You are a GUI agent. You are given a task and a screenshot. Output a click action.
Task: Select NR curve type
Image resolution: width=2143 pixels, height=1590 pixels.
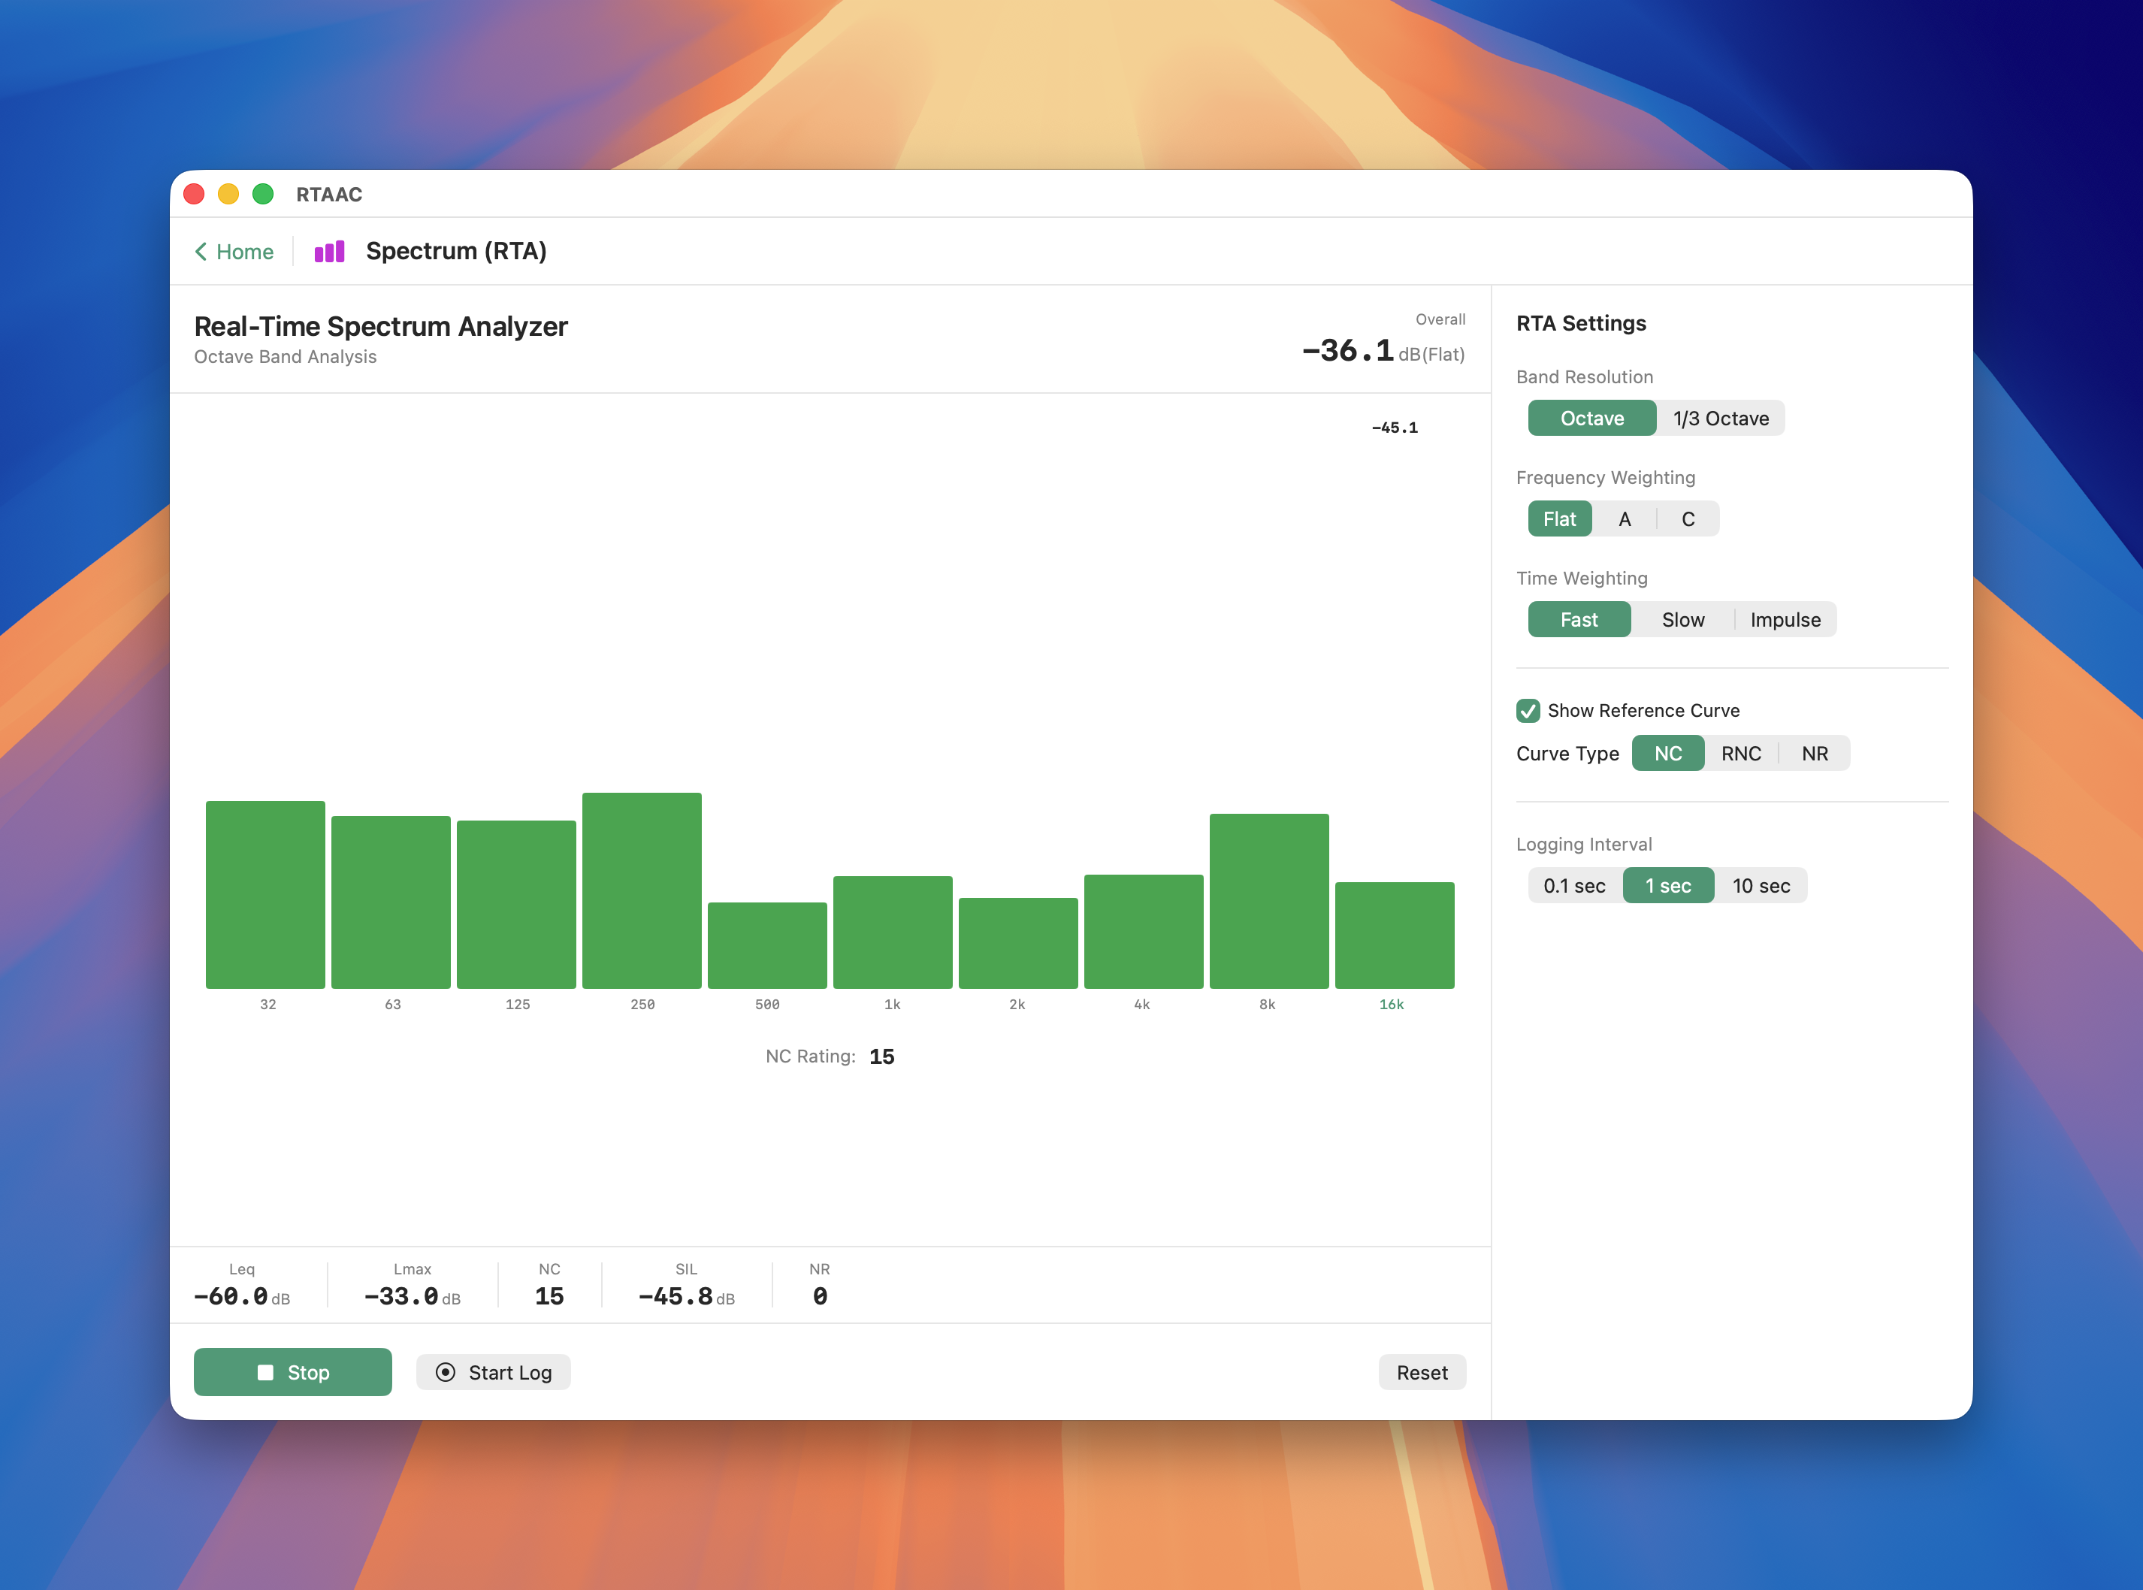pos(1814,754)
